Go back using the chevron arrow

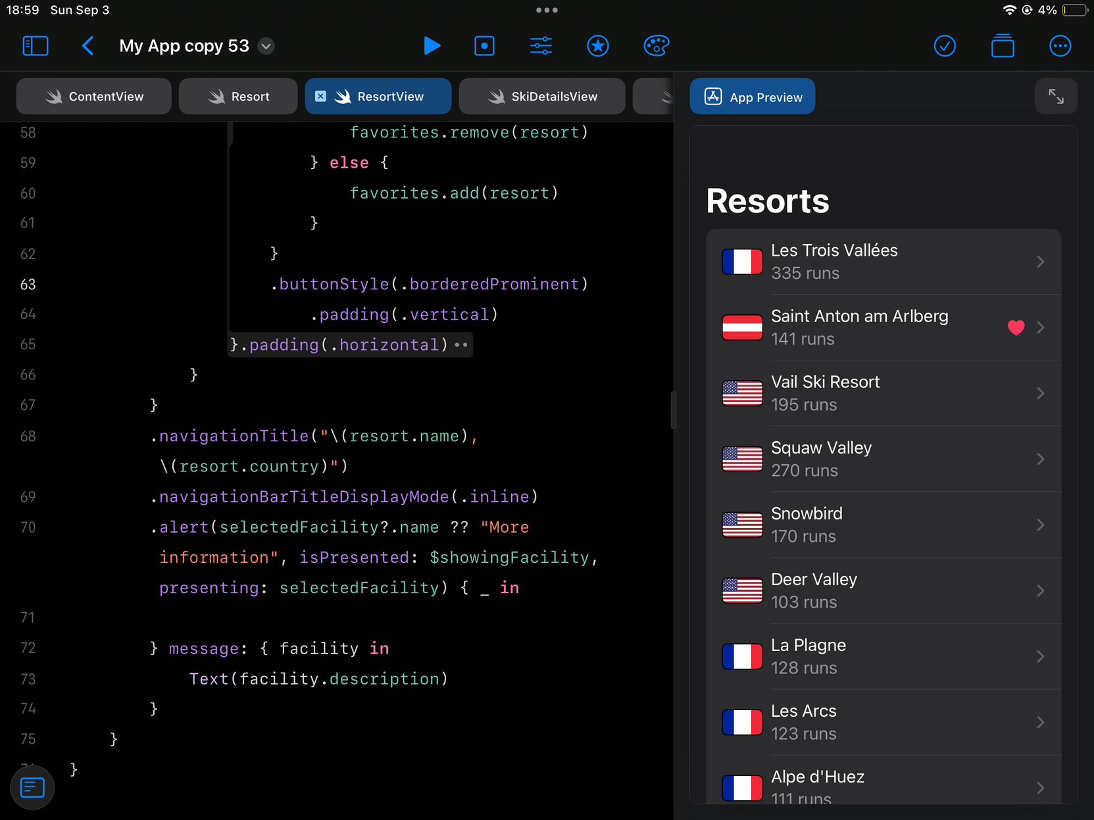pos(87,46)
